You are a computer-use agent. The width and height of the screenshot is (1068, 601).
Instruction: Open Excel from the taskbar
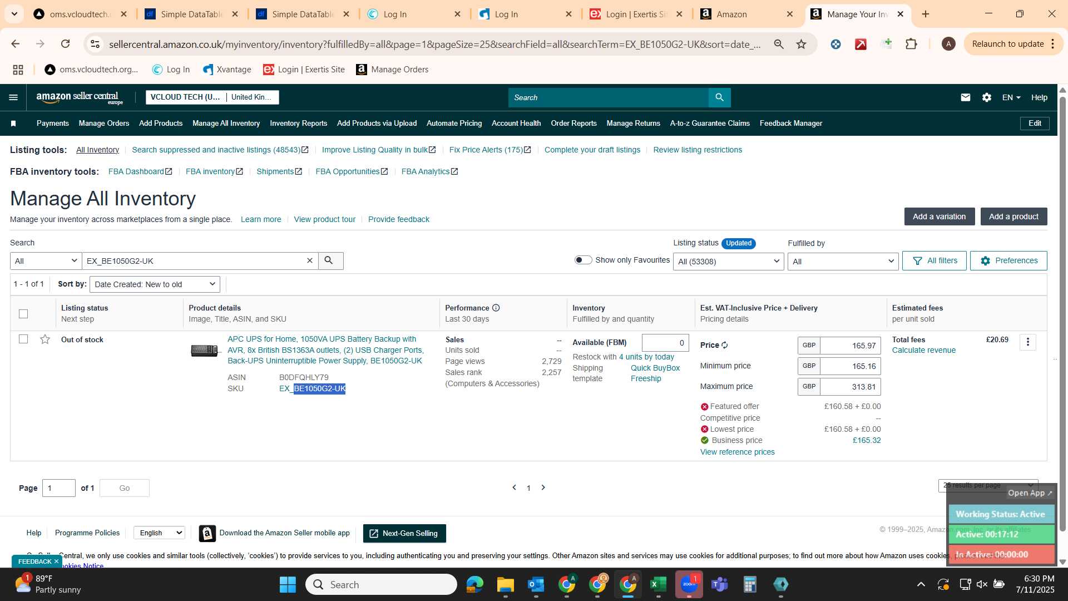658,584
